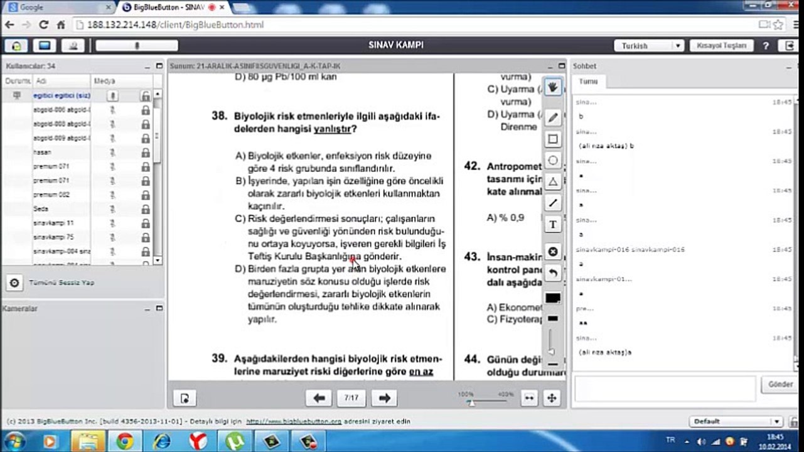
Task: Open the 7/17 slide selector
Action: pos(351,398)
